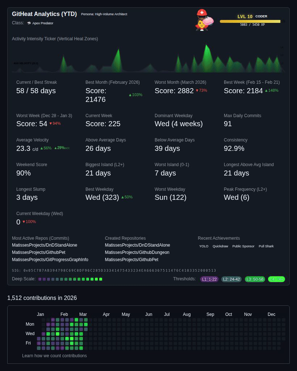Open the MatissesProjects/GithubPet repository link
297x371 pixels.
tap(39, 252)
